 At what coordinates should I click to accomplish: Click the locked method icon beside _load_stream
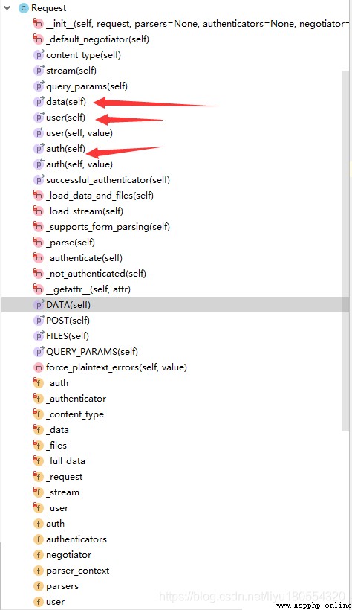(x=38, y=211)
